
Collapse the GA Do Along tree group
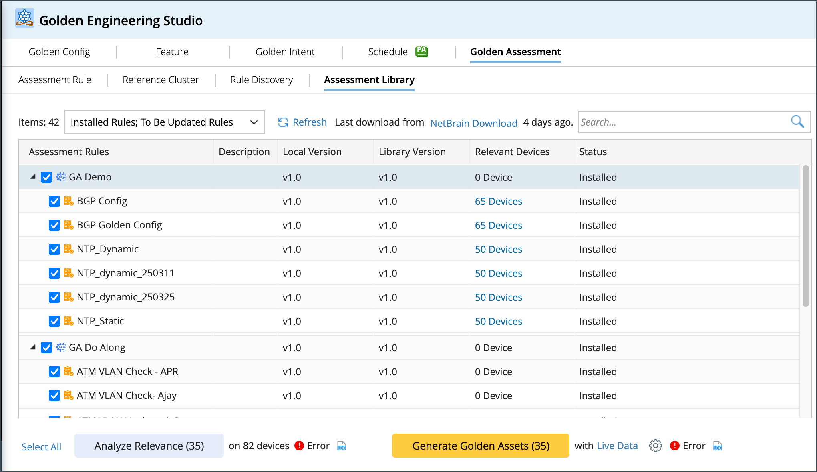coord(33,347)
